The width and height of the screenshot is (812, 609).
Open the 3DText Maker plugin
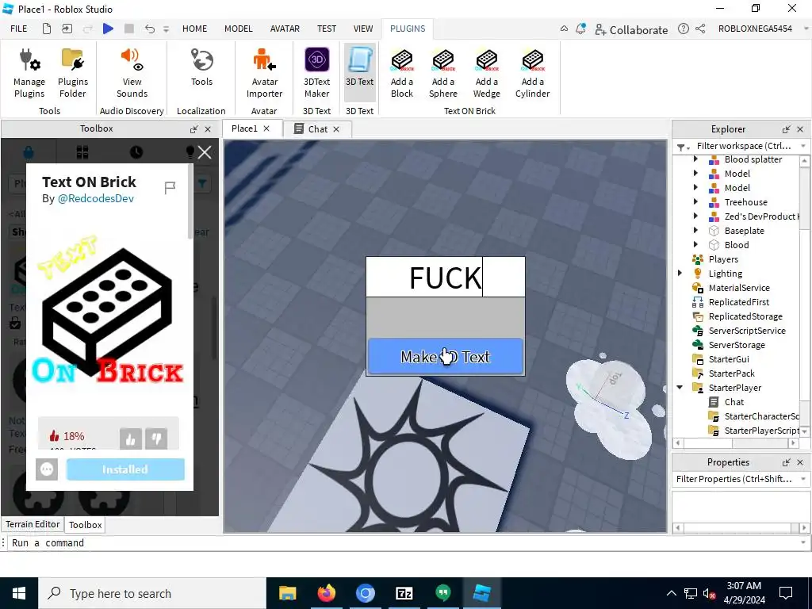316,74
